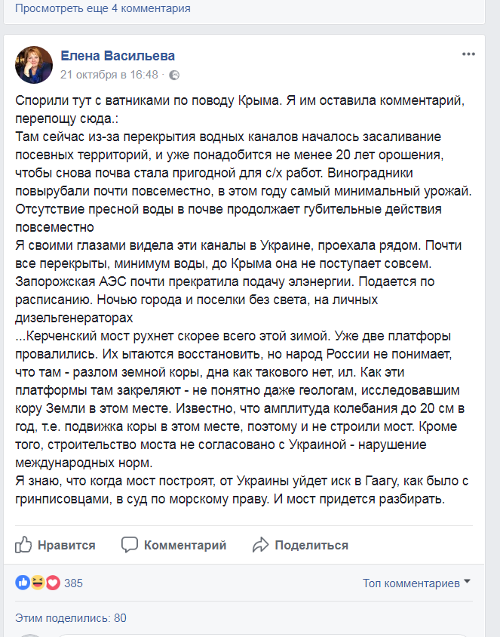Click the blue like reaction icon

(23, 583)
